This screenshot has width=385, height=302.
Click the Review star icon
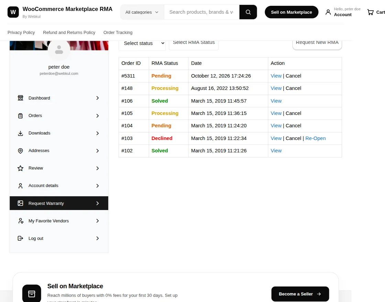(x=20, y=168)
